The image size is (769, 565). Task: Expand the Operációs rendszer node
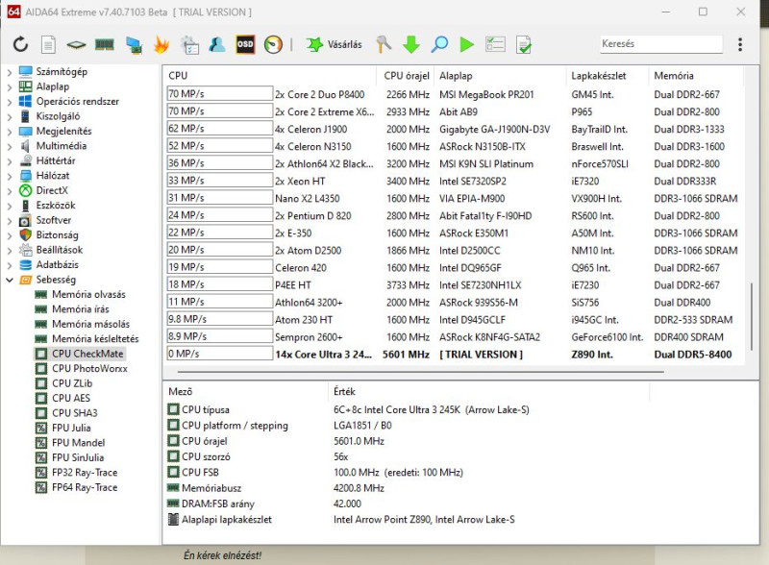10,102
